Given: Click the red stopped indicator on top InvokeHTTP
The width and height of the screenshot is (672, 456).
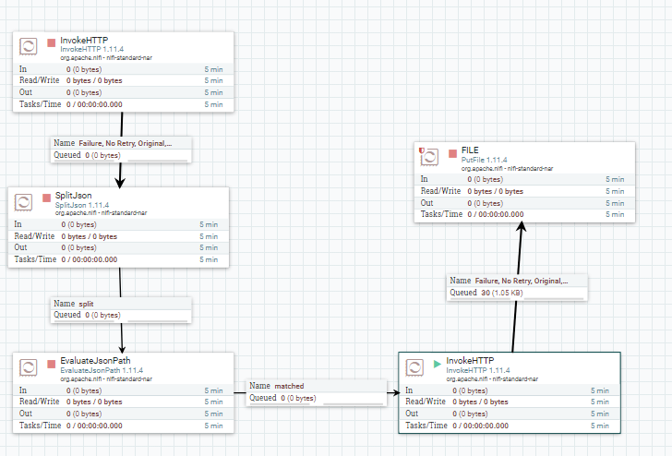Looking at the screenshot, I should tap(52, 42).
